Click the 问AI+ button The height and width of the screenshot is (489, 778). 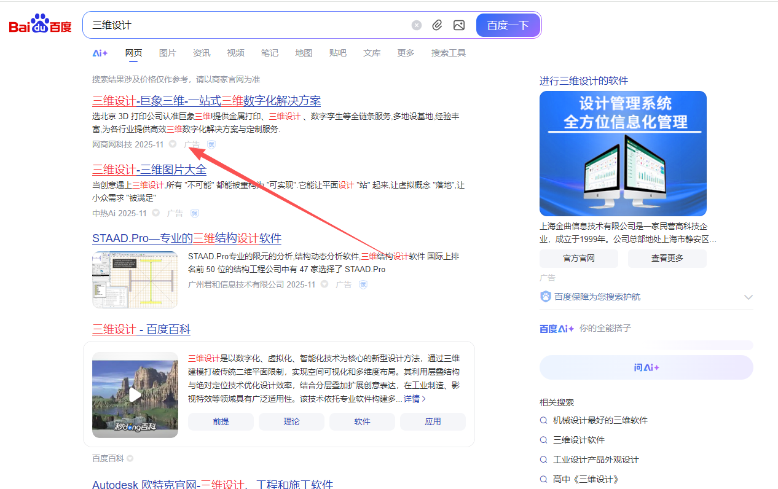646,367
